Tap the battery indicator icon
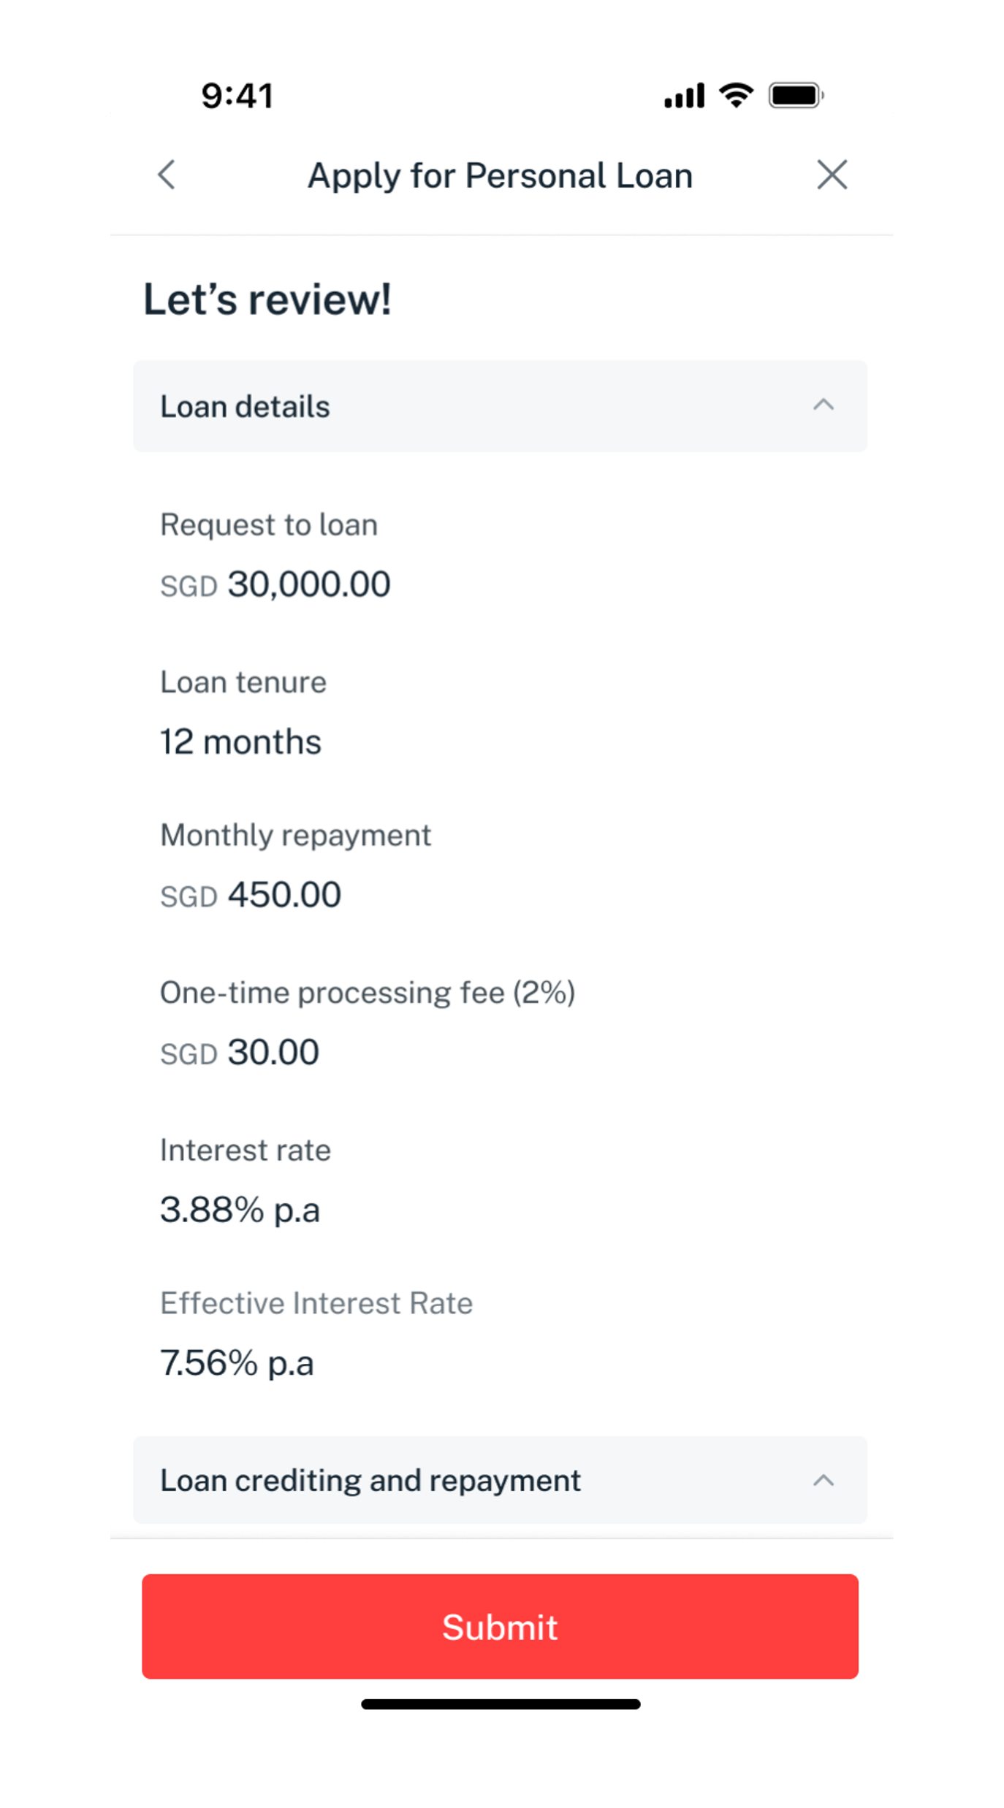Screen dimensions: 1004x1808 coord(796,96)
